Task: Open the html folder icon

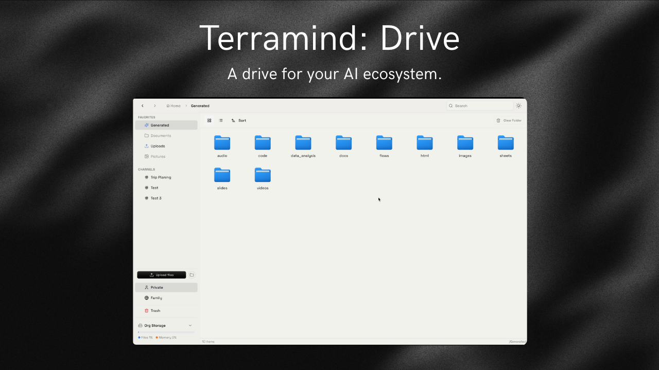Action: point(425,143)
